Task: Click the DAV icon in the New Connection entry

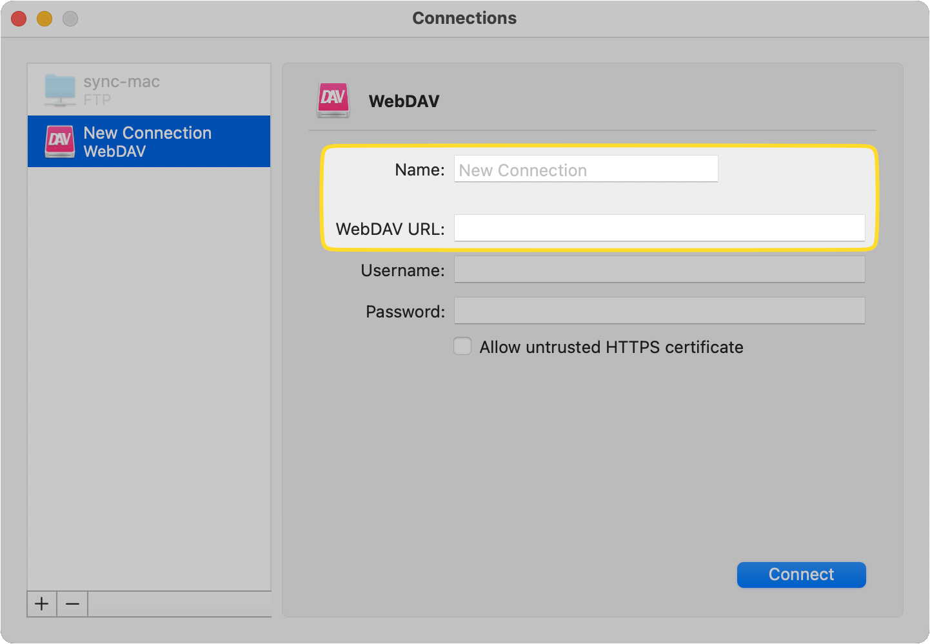Action: (x=59, y=141)
